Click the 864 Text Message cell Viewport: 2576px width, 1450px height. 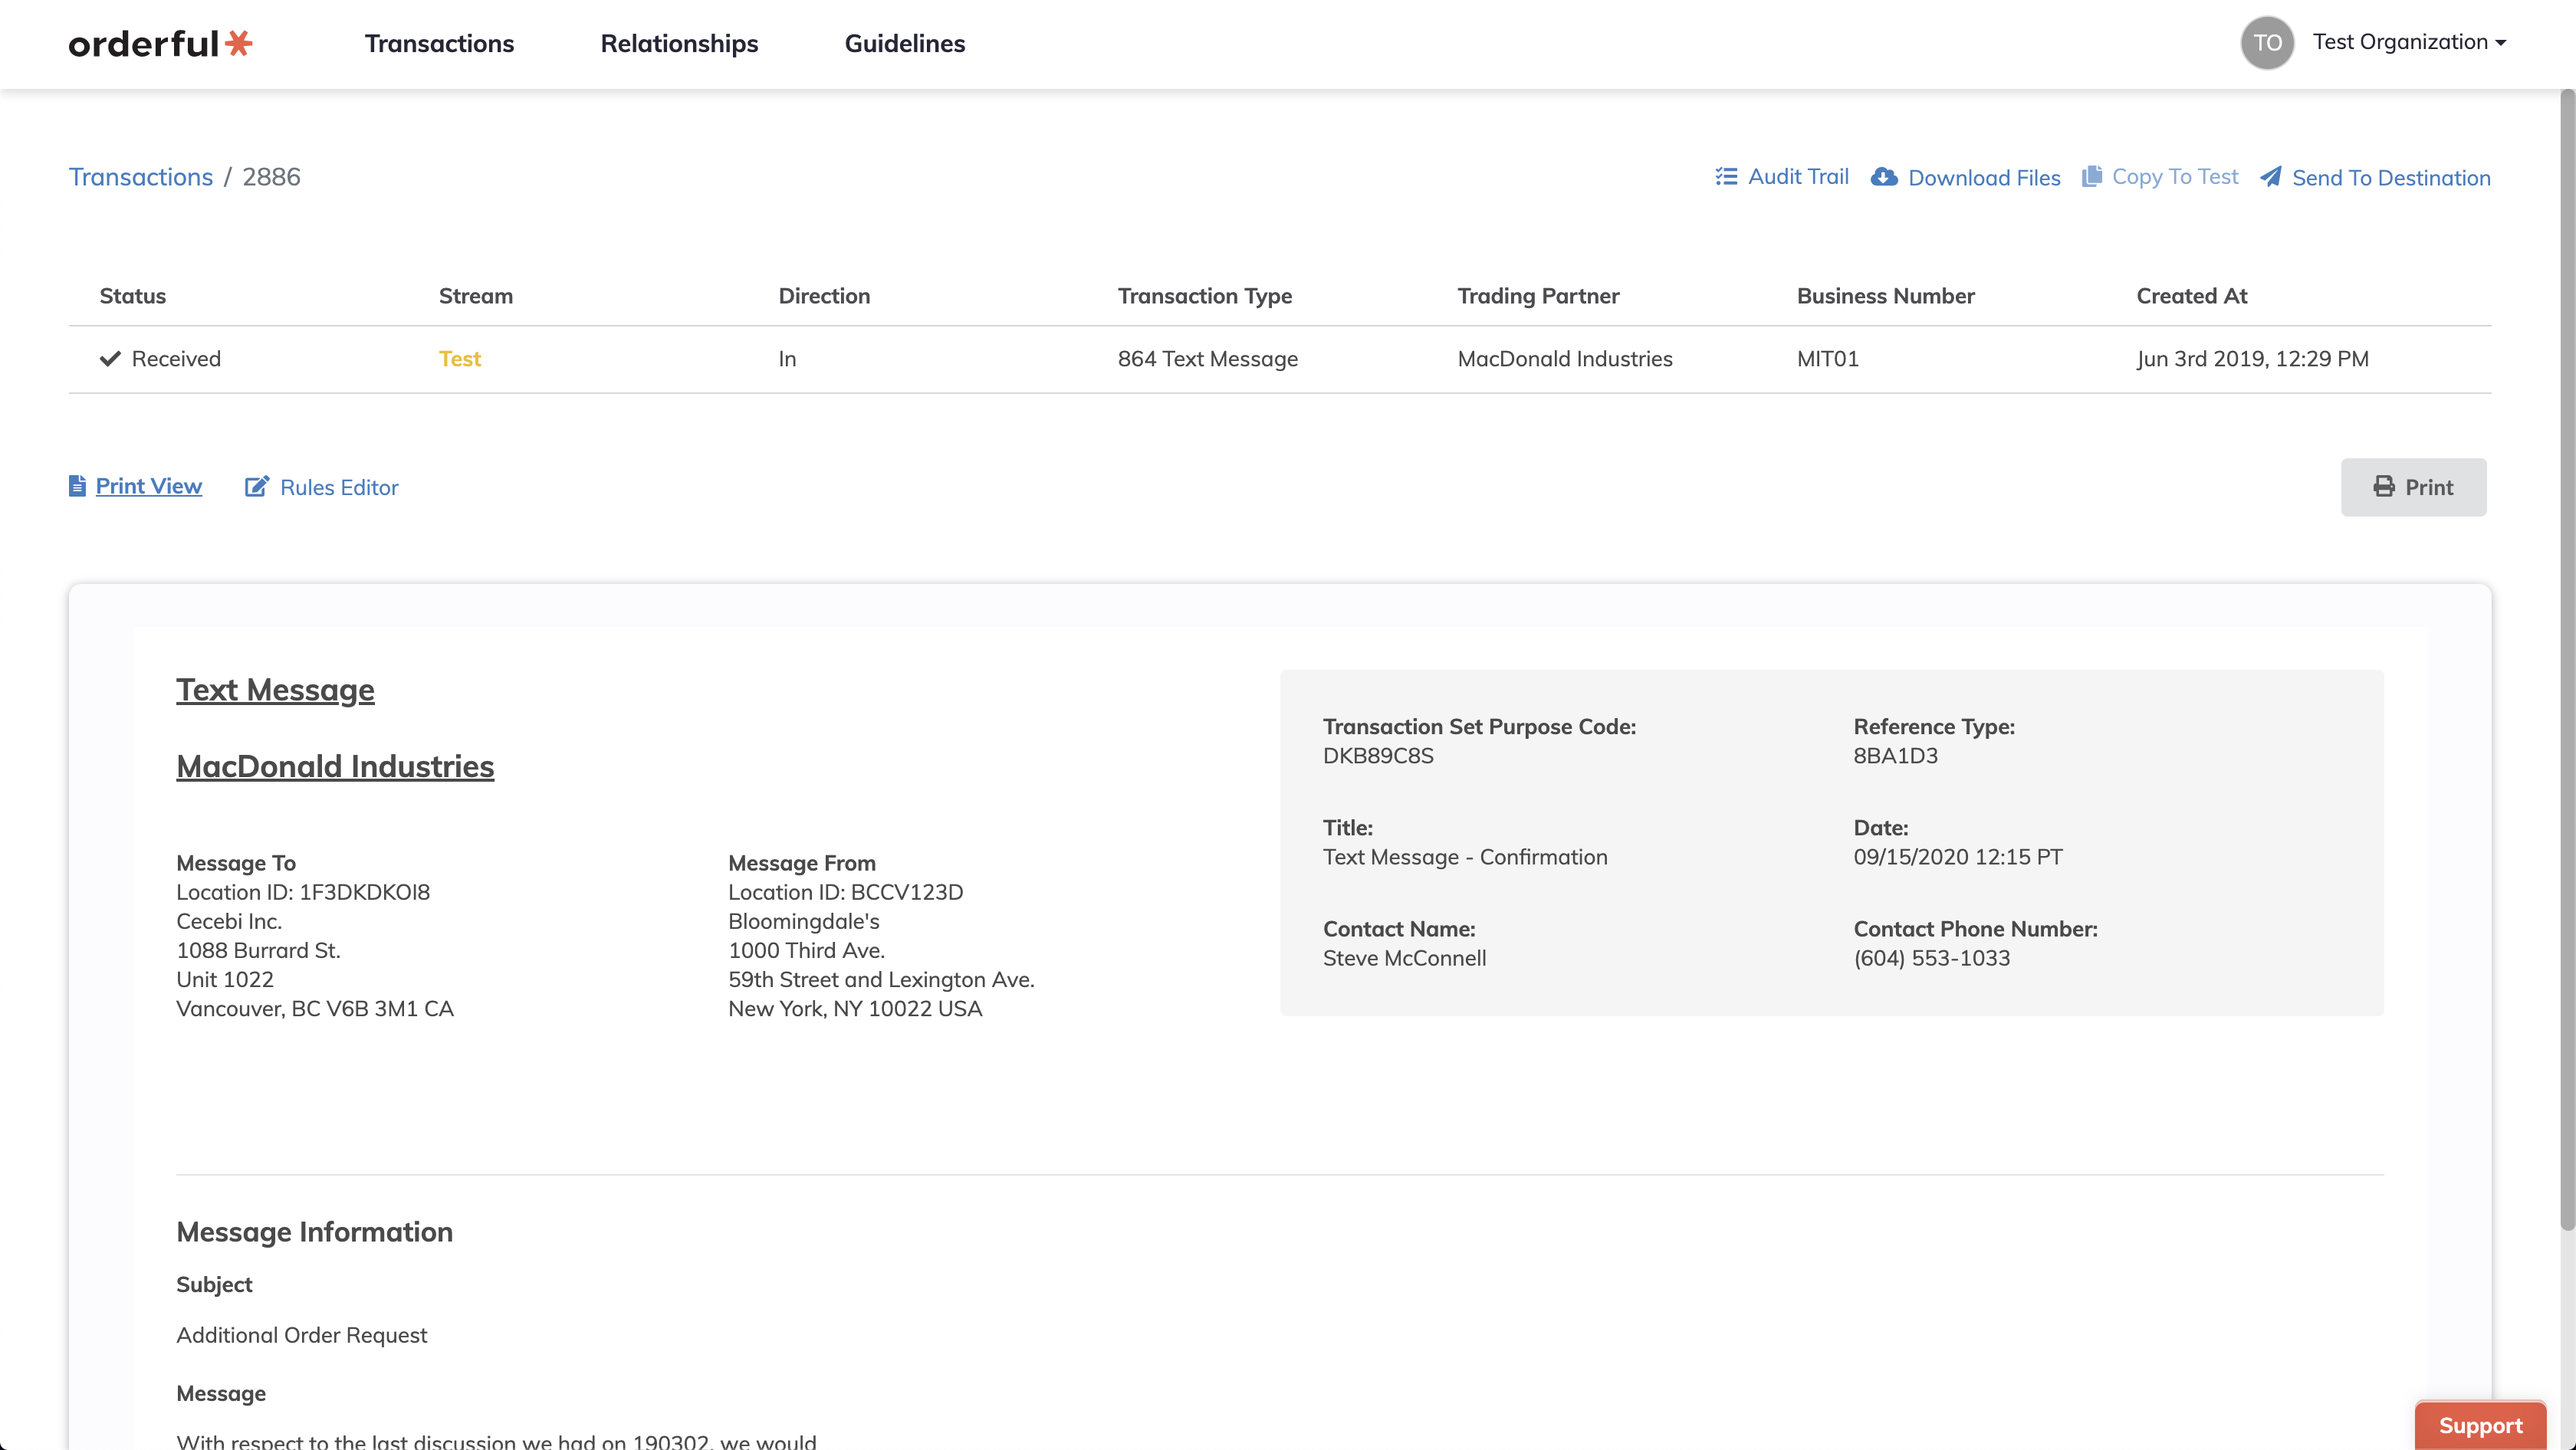(x=1208, y=359)
